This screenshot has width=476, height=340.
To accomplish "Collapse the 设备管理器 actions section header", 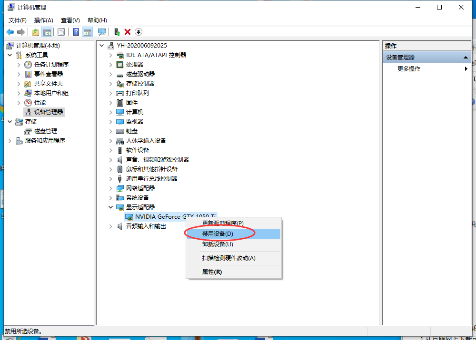I will [x=466, y=58].
